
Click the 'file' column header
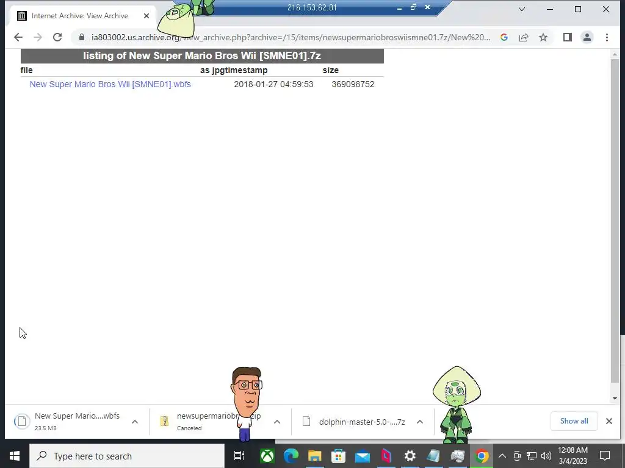pyautogui.click(x=26, y=71)
